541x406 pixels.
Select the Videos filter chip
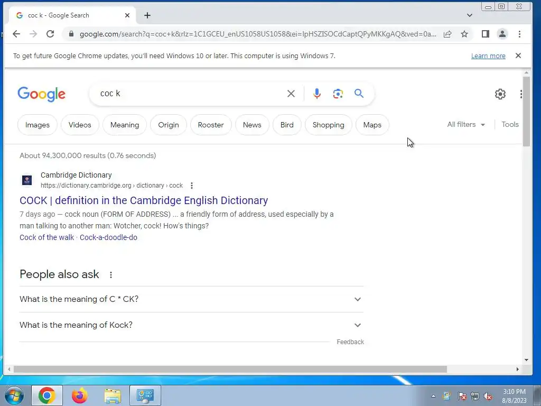(x=80, y=125)
